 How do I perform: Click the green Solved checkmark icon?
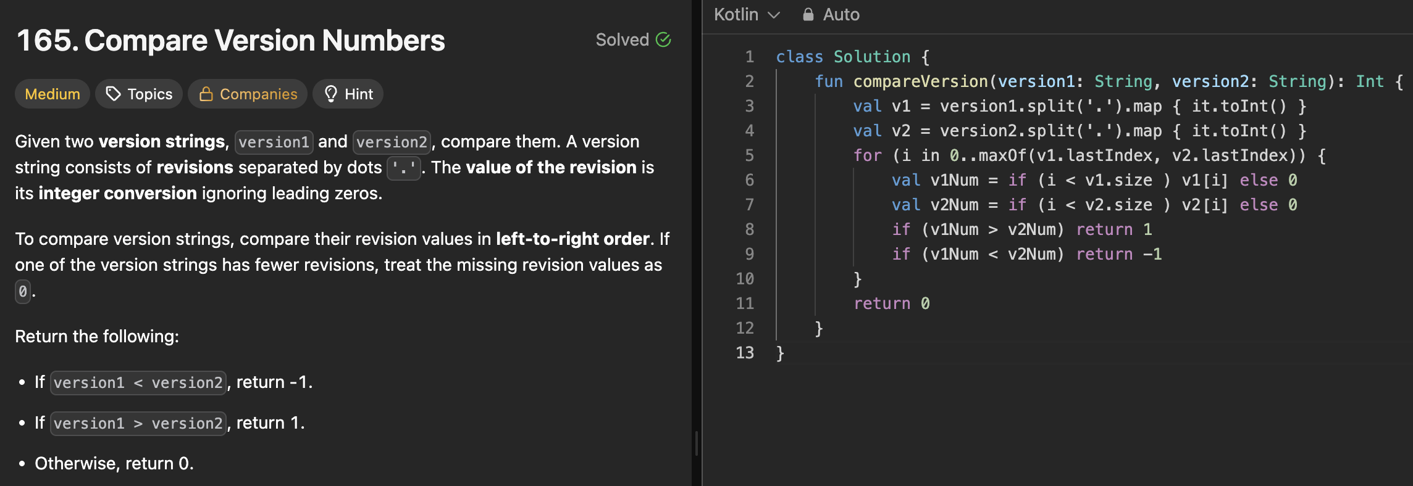click(663, 40)
